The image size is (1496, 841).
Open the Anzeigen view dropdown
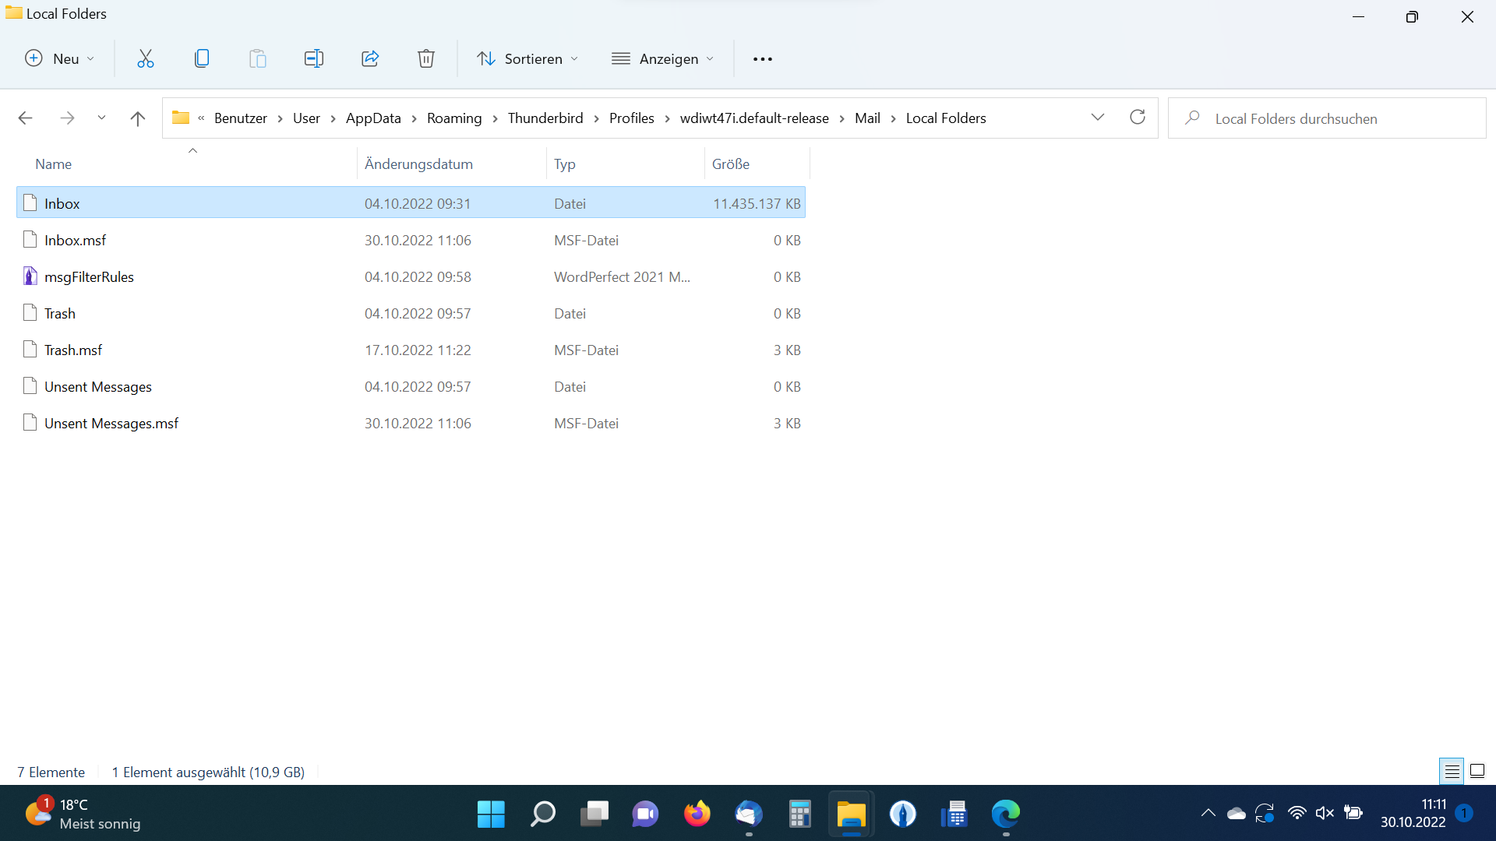663,58
